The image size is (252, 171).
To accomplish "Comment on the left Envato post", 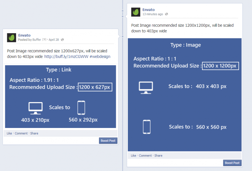I will 21,133.
